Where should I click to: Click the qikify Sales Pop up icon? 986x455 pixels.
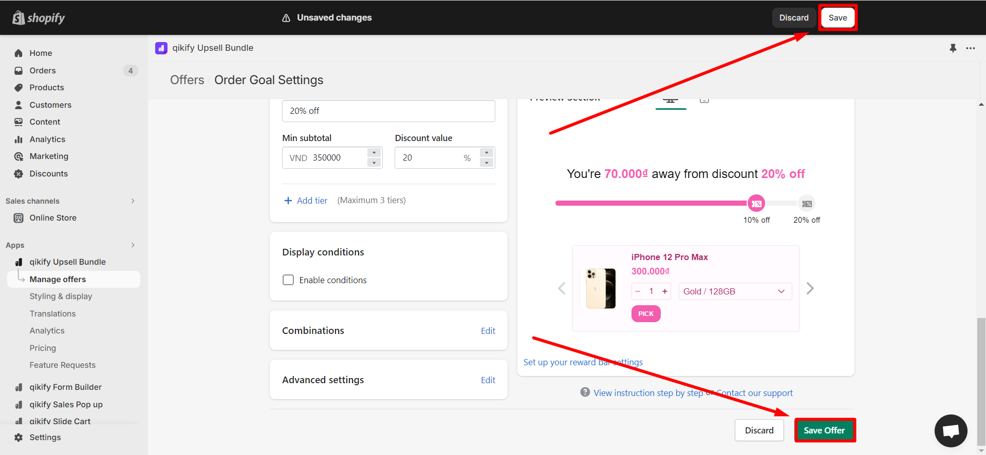(x=18, y=405)
